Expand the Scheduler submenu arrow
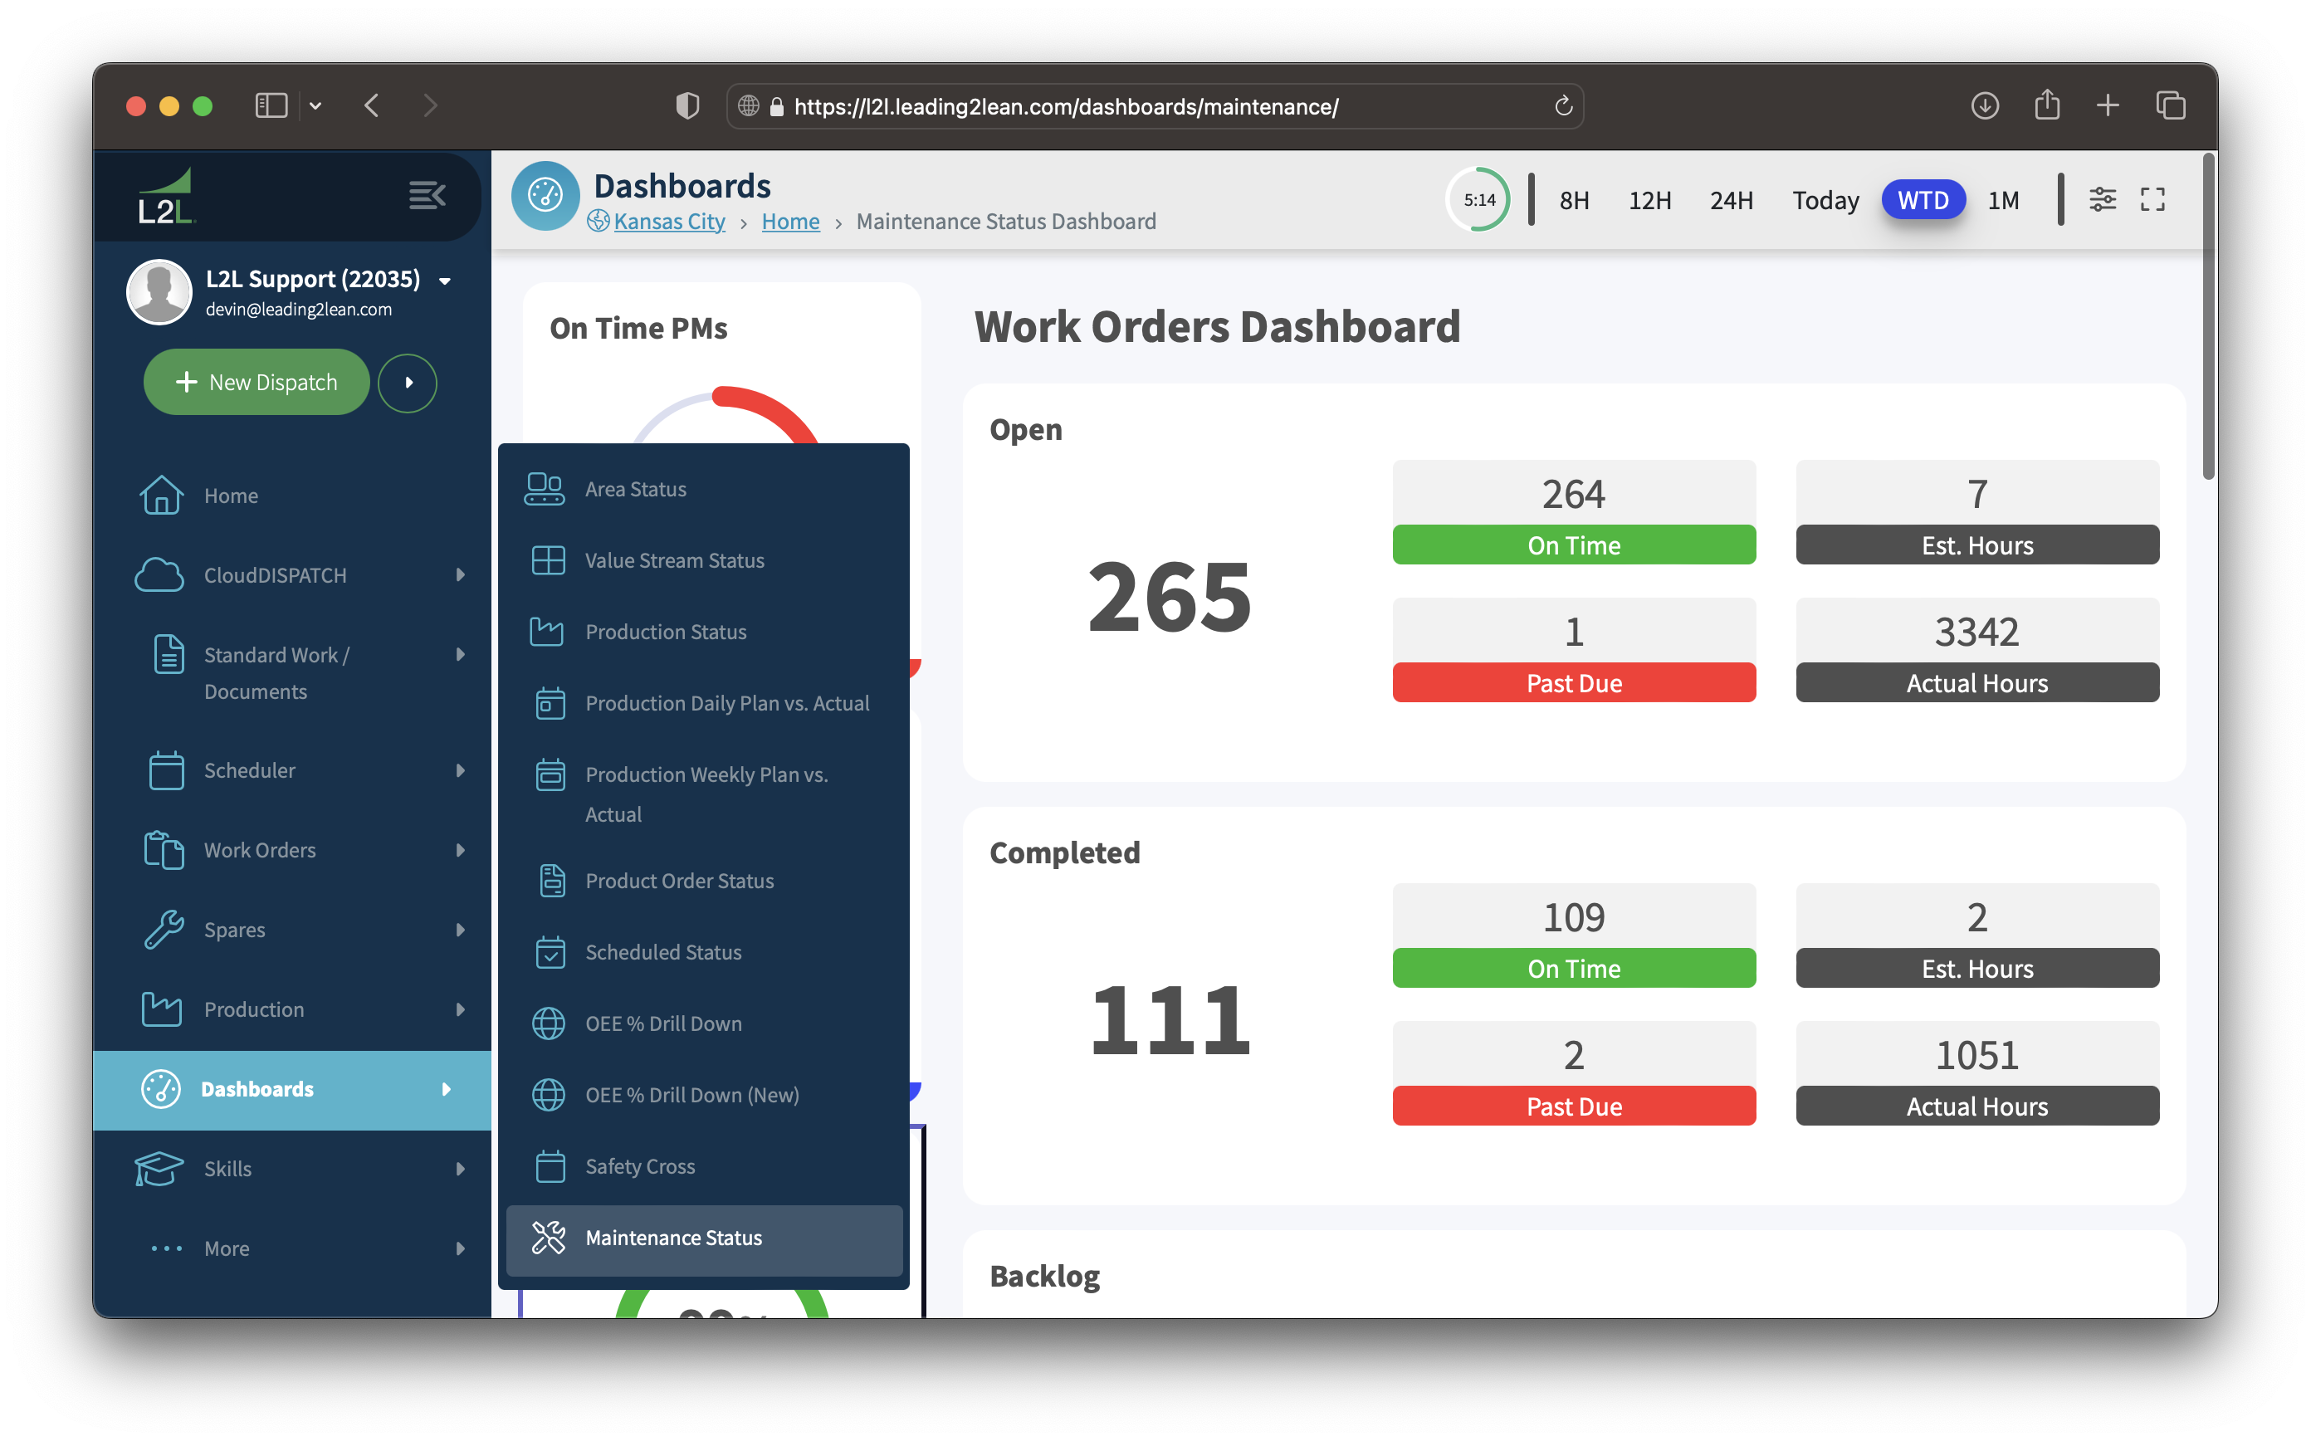 coord(461,769)
